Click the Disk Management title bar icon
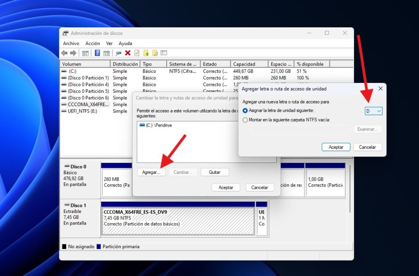Viewport: 419px width, 276px height. coord(65,34)
